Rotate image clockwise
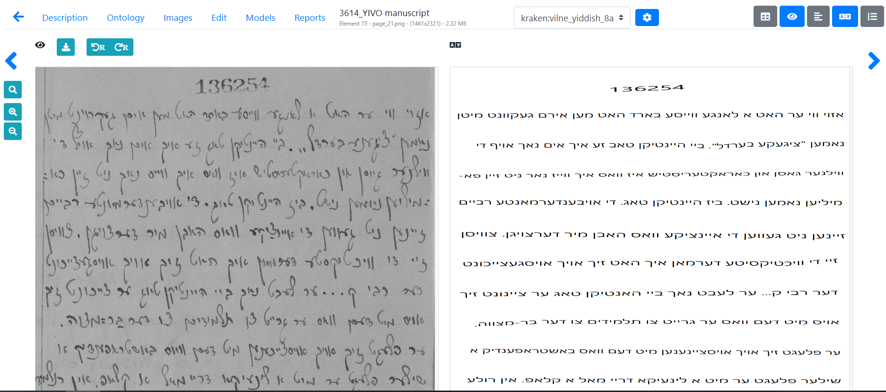The height and width of the screenshot is (392, 886). click(x=122, y=47)
